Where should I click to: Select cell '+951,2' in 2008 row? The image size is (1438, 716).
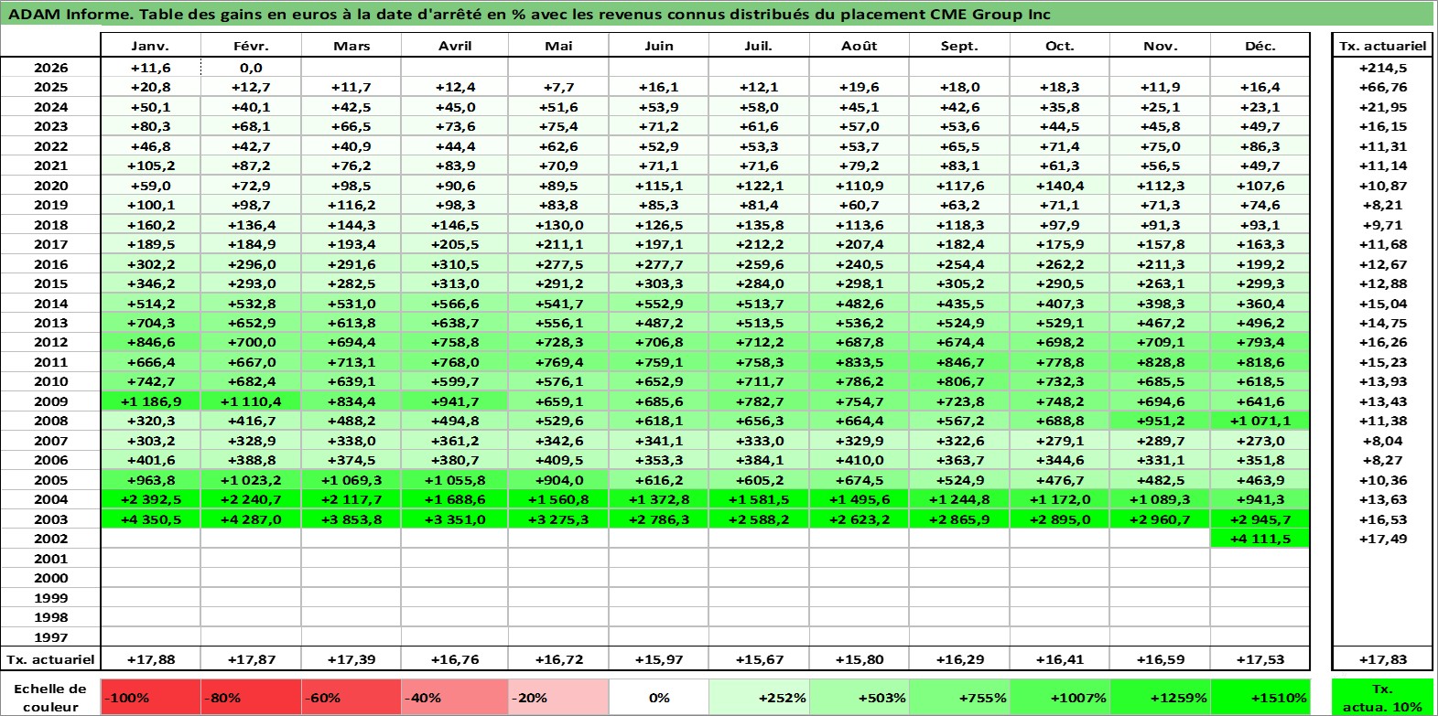1160,421
